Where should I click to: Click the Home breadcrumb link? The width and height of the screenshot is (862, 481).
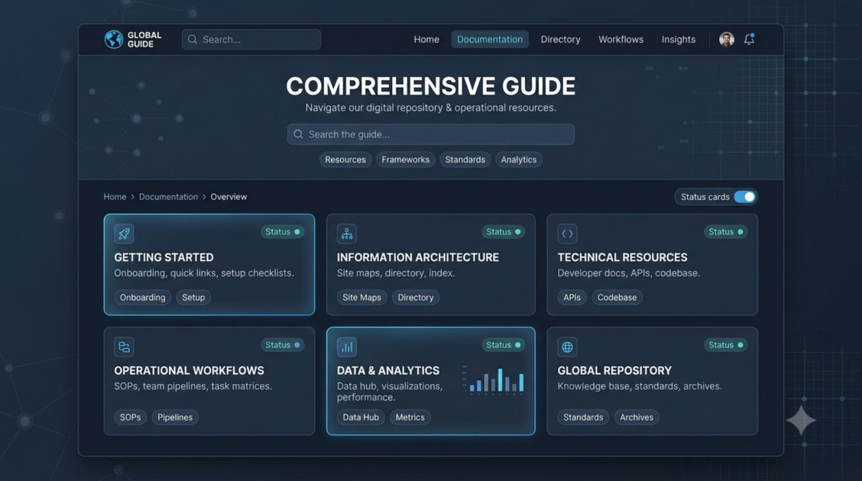coord(115,197)
